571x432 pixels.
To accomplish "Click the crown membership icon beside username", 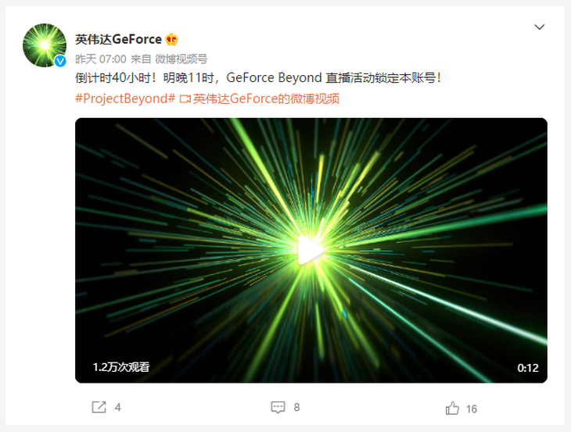I will point(171,39).
